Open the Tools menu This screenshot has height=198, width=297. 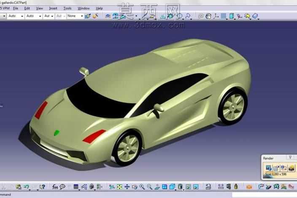coord(67,8)
